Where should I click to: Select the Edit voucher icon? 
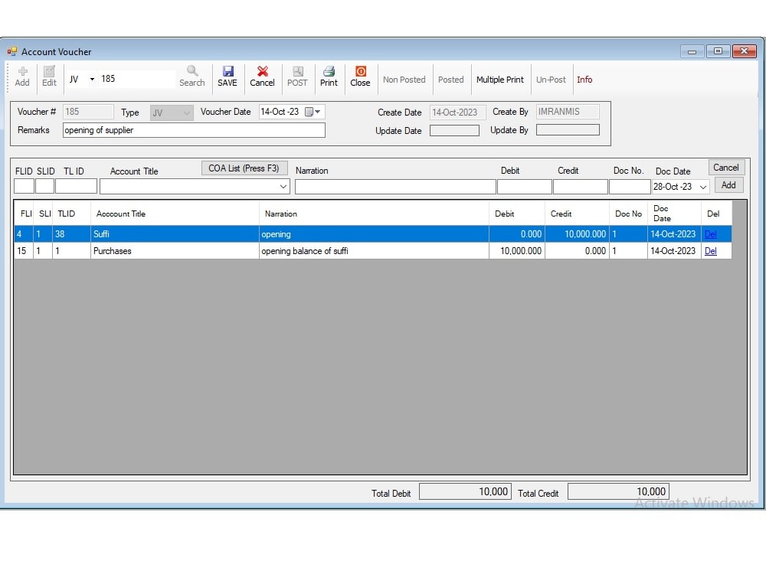pos(48,77)
